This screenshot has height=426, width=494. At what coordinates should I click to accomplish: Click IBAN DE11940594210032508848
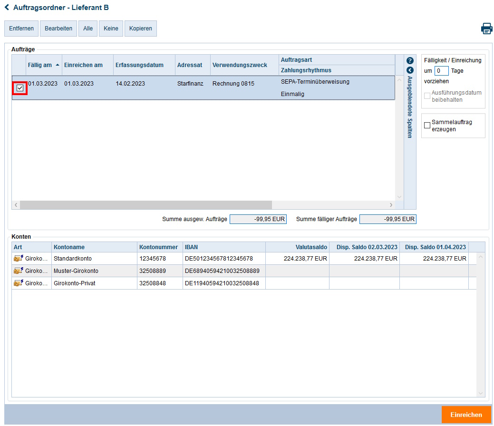click(x=222, y=283)
